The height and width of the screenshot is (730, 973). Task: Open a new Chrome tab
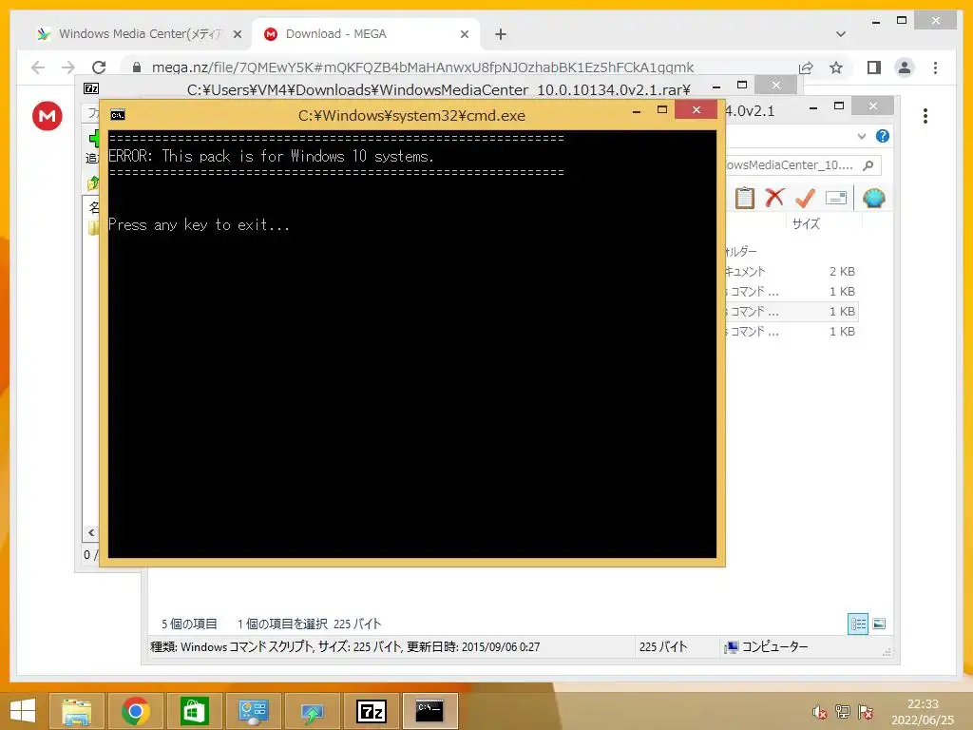[x=501, y=34]
